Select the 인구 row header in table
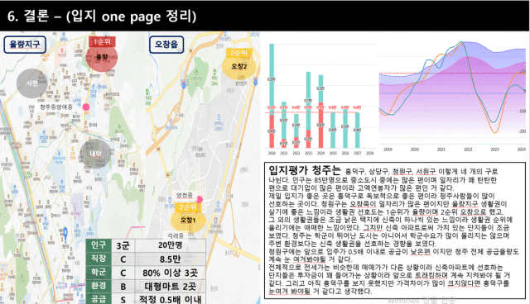 click(99, 245)
